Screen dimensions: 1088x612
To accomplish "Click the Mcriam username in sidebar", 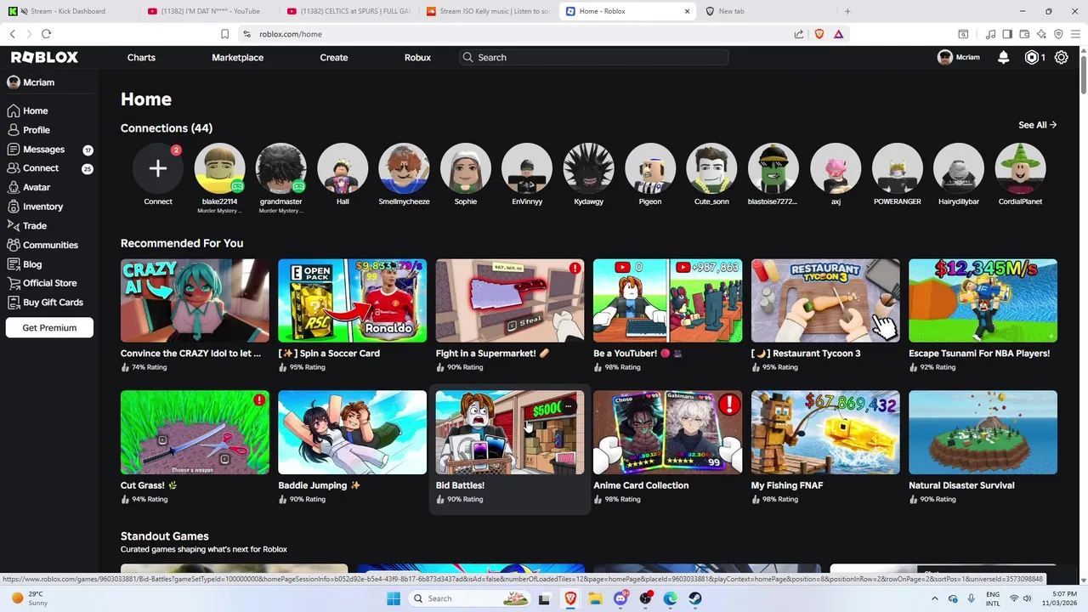I will [x=39, y=82].
